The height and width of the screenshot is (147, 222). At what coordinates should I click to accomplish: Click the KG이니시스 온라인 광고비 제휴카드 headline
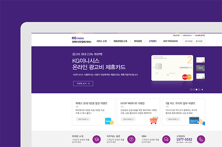pyautogui.click(x=99, y=64)
